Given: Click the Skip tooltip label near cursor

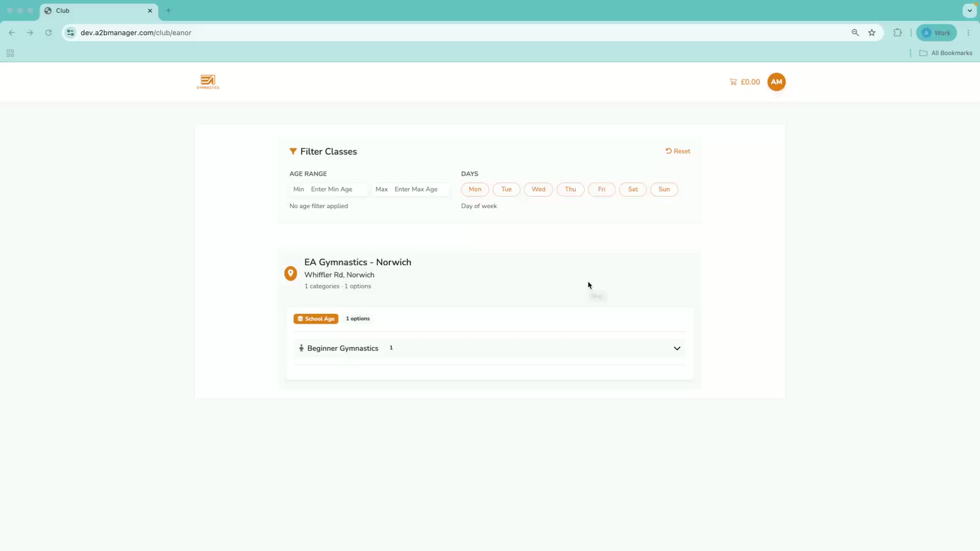Looking at the screenshot, I should pyautogui.click(x=597, y=296).
